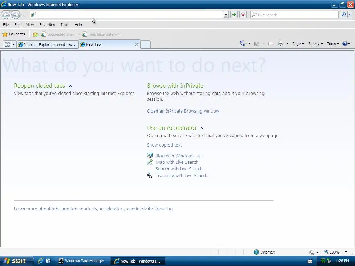Click the Search magnifier button
This screenshot has width=355, height=266.
click(344, 15)
